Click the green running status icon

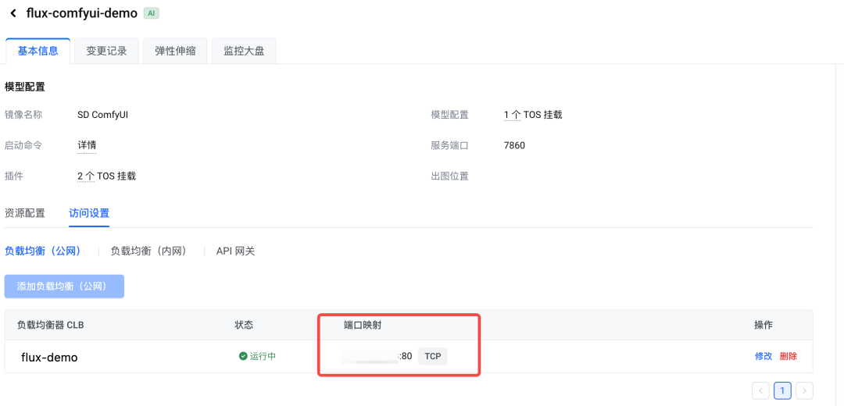pos(243,356)
